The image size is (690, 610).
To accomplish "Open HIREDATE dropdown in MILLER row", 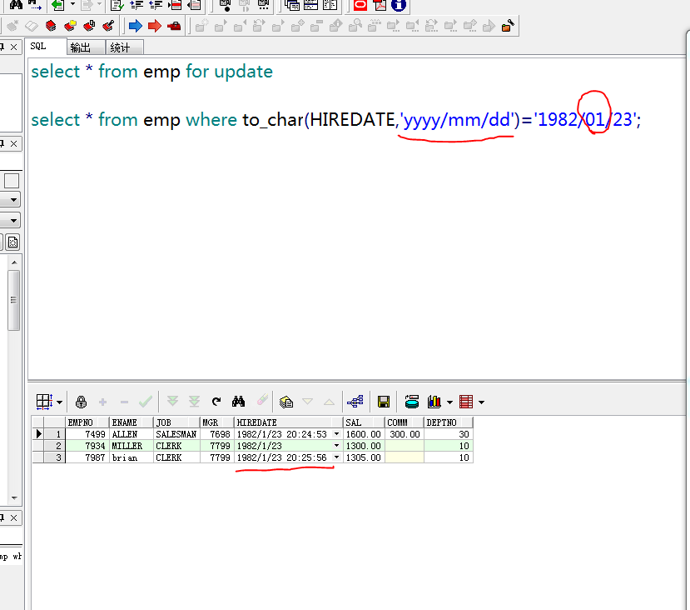I will click(336, 446).
